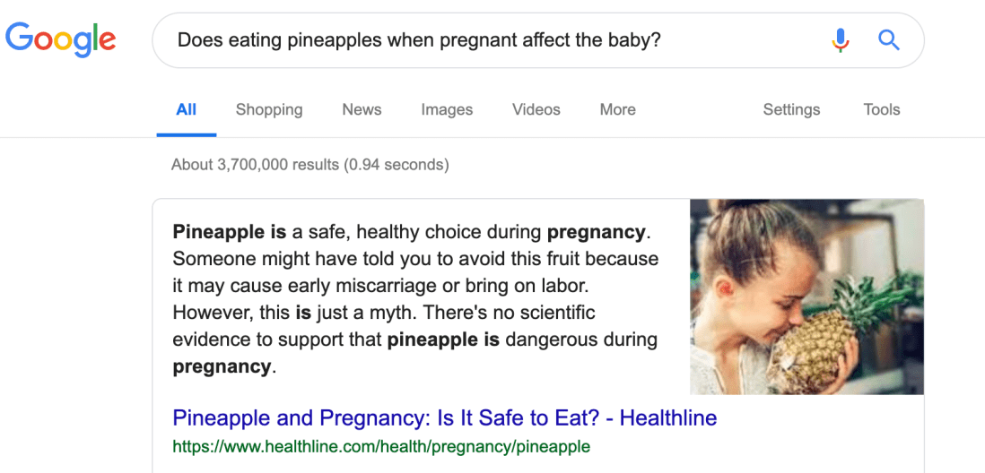Click the green healthline.com URL

coord(381,446)
